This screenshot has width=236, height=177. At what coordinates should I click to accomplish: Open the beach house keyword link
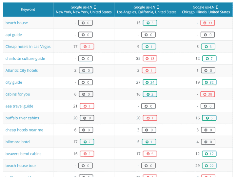click(x=17, y=23)
